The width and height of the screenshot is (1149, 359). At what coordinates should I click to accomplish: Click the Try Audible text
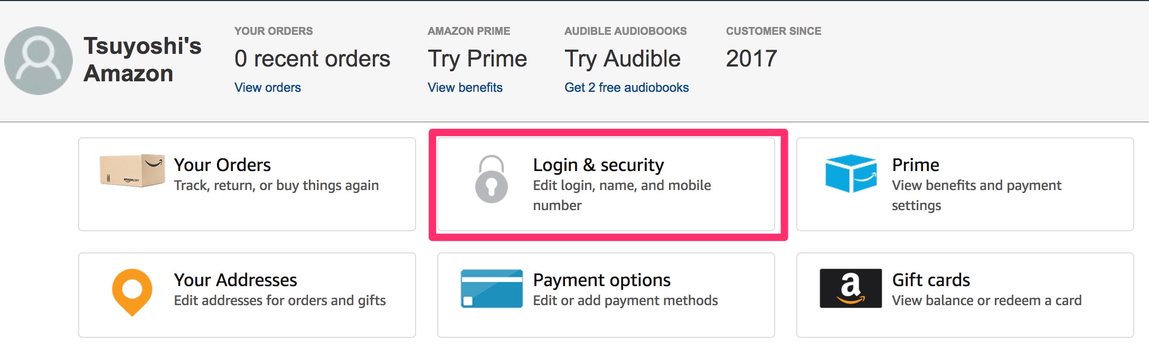[x=623, y=59]
